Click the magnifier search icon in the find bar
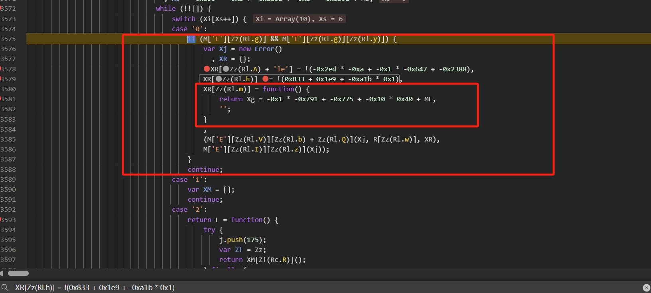This screenshot has height=293, width=651. pyautogui.click(x=5, y=287)
